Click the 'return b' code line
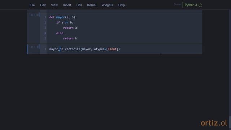Image resolution: width=231 pixels, height=130 pixels. coord(70,38)
